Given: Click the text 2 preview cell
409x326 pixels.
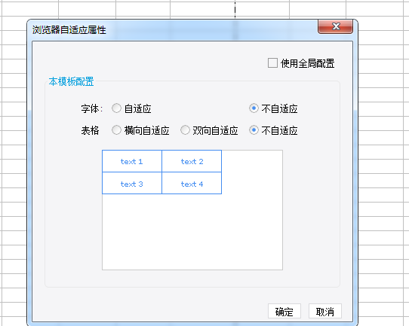Looking at the screenshot, I should tap(192, 161).
